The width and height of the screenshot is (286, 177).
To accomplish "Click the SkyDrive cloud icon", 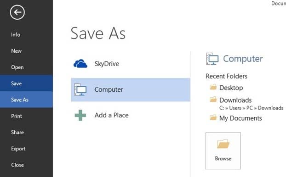I will 80,64.
